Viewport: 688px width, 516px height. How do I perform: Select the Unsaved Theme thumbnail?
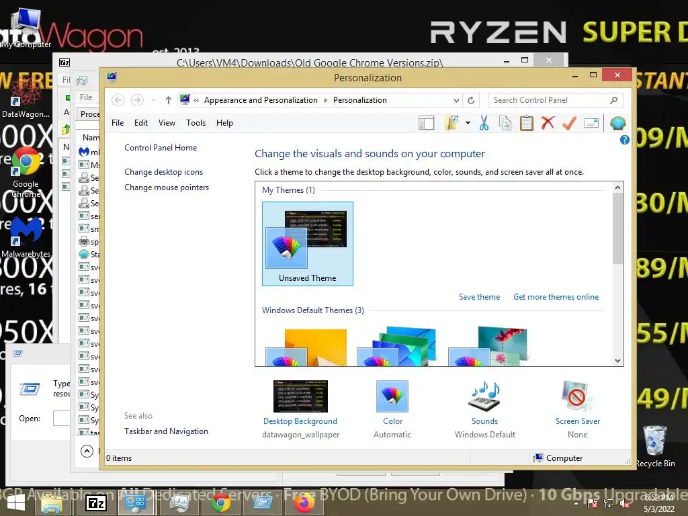pos(308,244)
